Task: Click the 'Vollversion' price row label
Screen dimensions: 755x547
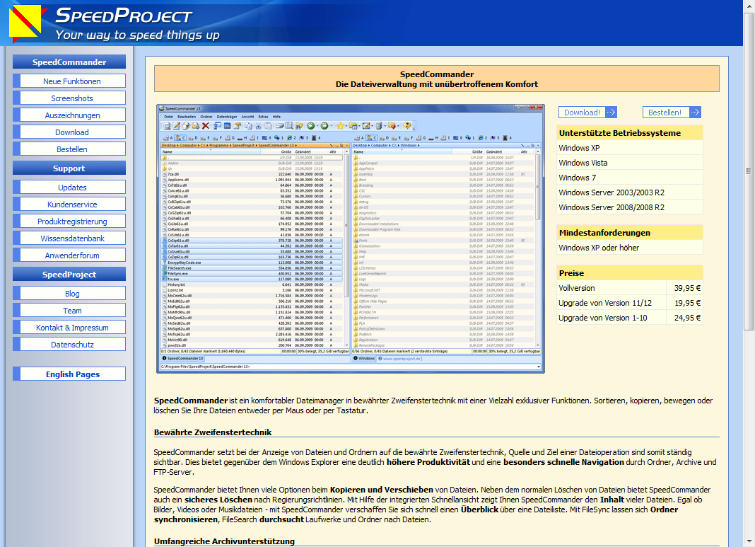Action: (x=576, y=288)
